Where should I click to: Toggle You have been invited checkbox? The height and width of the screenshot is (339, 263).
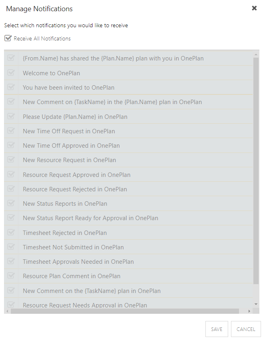11,87
